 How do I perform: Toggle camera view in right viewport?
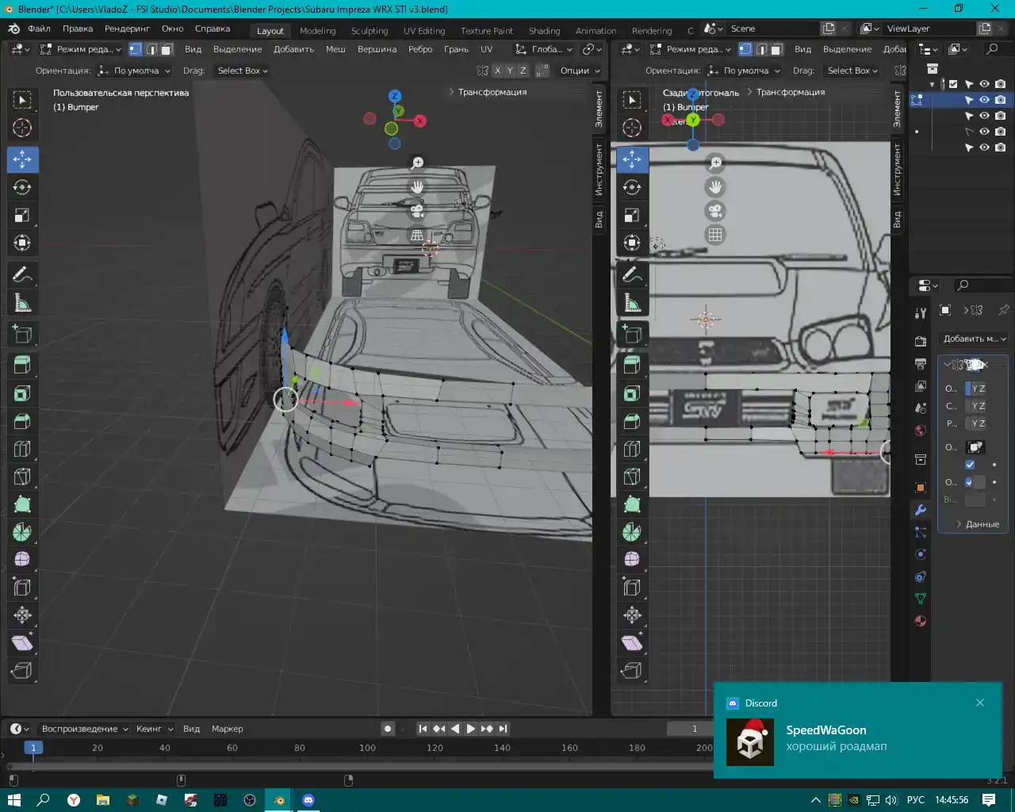[715, 211]
